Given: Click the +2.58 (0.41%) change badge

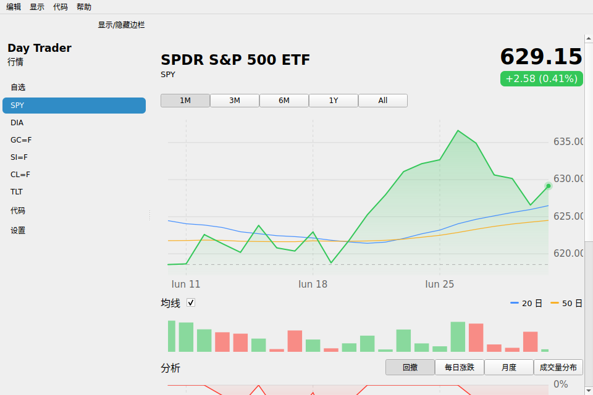Looking at the screenshot, I should (x=542, y=78).
